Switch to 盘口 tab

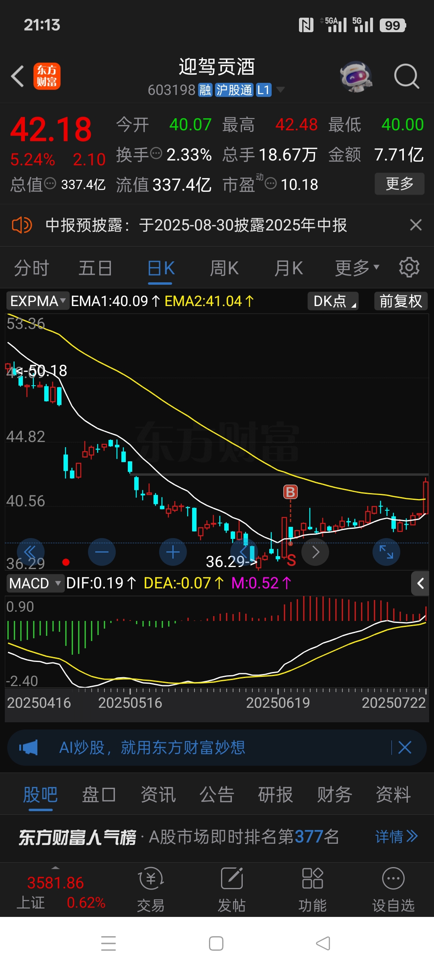(99, 795)
